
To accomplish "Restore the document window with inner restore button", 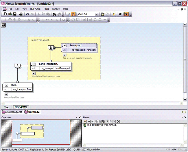I will point(182,9).
